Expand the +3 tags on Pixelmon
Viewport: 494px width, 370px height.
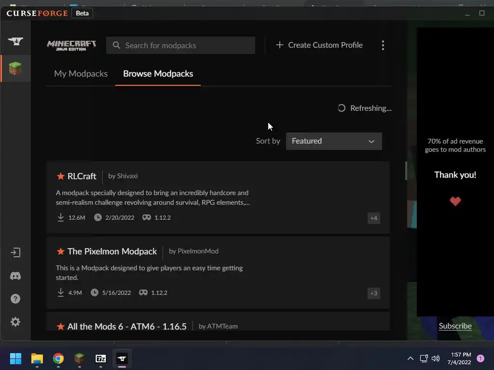[374, 293]
